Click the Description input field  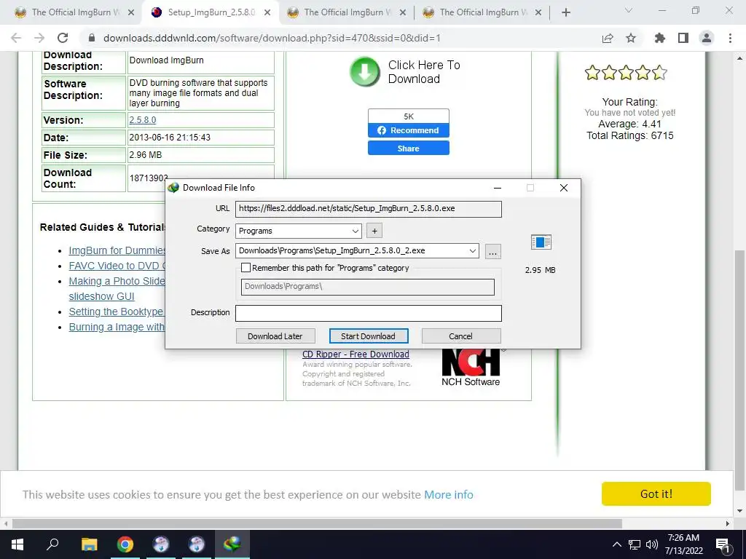[368, 313]
